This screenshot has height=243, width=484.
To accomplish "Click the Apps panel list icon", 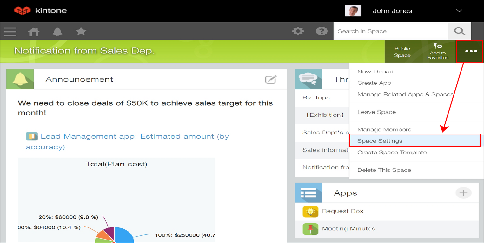I will 308,193.
